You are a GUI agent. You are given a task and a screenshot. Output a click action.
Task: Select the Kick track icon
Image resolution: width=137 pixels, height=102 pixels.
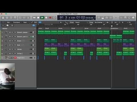6,45
